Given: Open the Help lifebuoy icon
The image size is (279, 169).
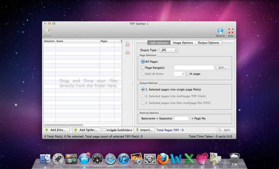Looking at the screenshot, I should tap(230, 31).
